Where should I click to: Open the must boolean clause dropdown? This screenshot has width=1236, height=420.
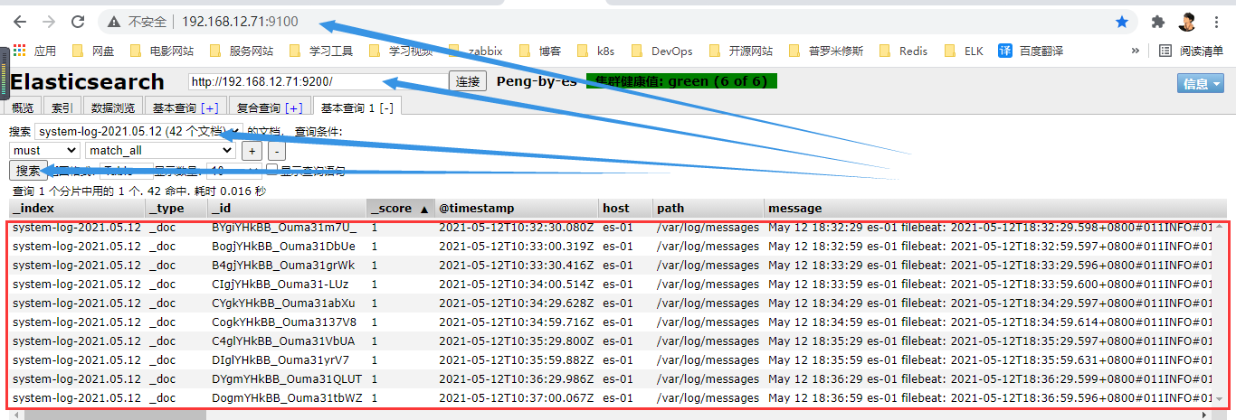pos(45,151)
